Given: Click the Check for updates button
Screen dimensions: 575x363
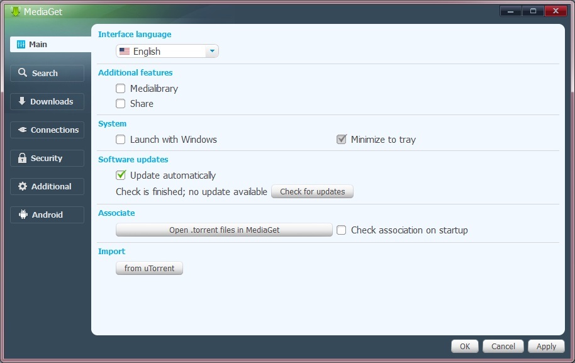Looking at the screenshot, I should [x=312, y=191].
